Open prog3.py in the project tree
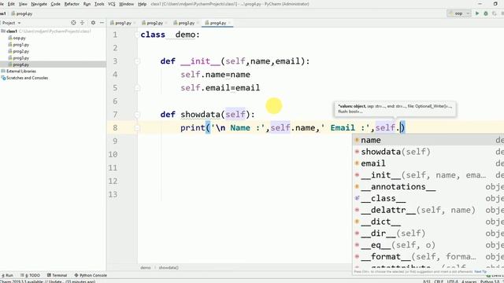Screen dimensions: 504x283 pos(21,58)
